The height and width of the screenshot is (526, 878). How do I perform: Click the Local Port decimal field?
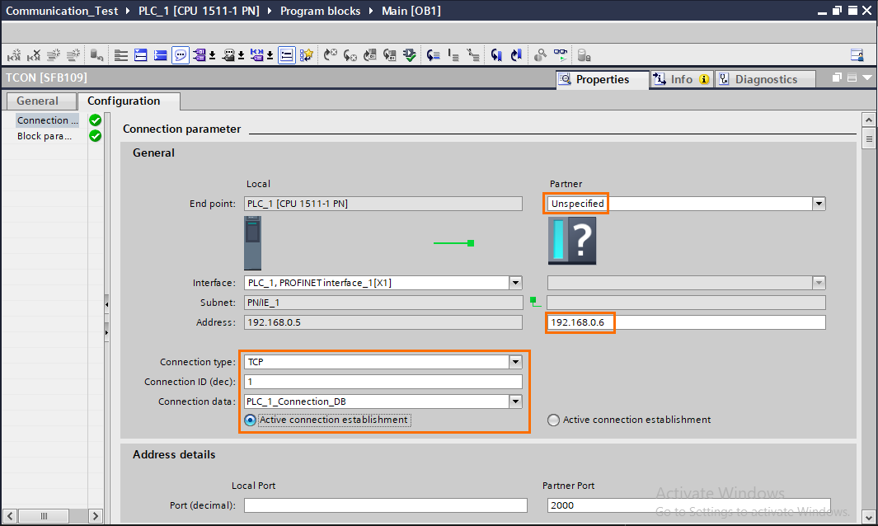coord(385,505)
